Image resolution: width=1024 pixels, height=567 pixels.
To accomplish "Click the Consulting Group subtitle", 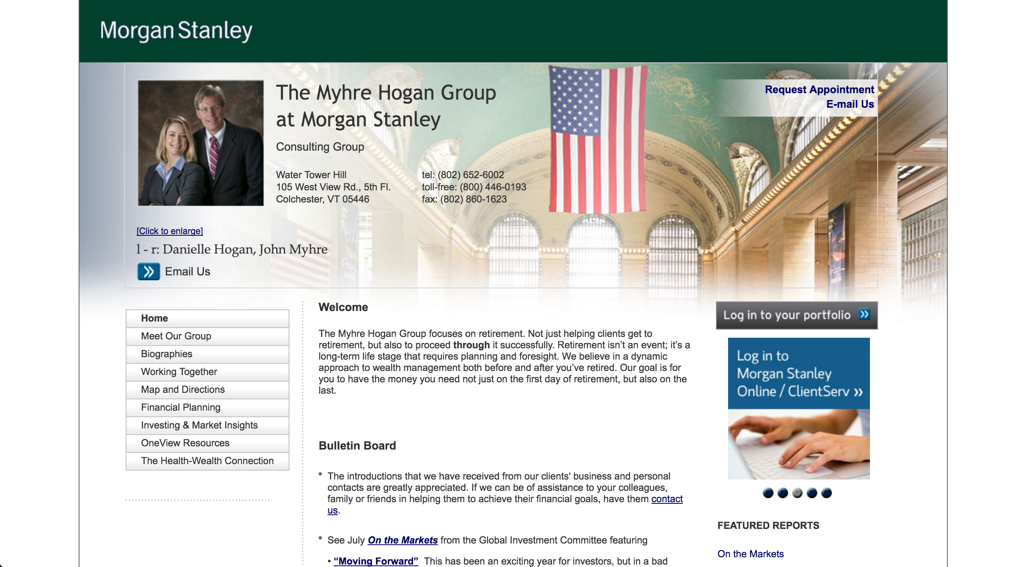I will [x=320, y=147].
